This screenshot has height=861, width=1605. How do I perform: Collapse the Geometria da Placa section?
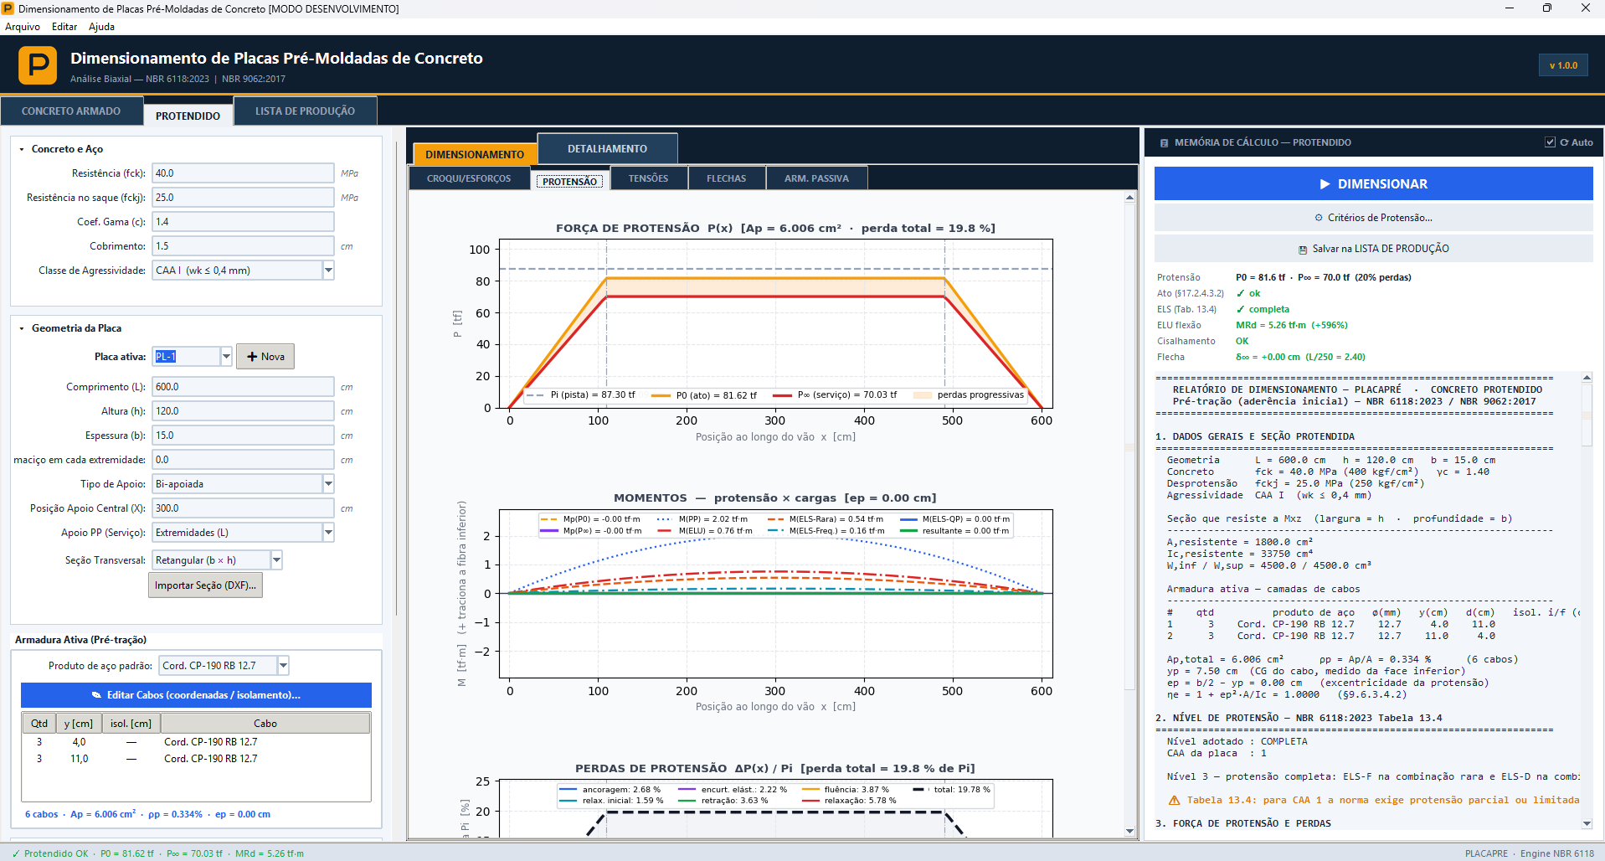22,328
